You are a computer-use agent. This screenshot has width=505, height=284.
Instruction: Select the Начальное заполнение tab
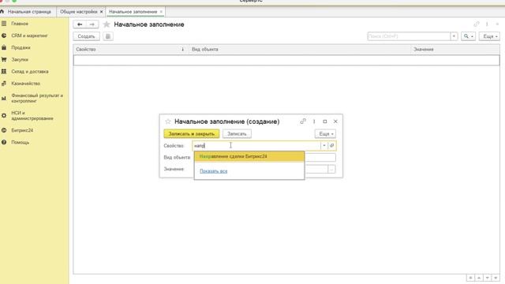[x=133, y=12]
